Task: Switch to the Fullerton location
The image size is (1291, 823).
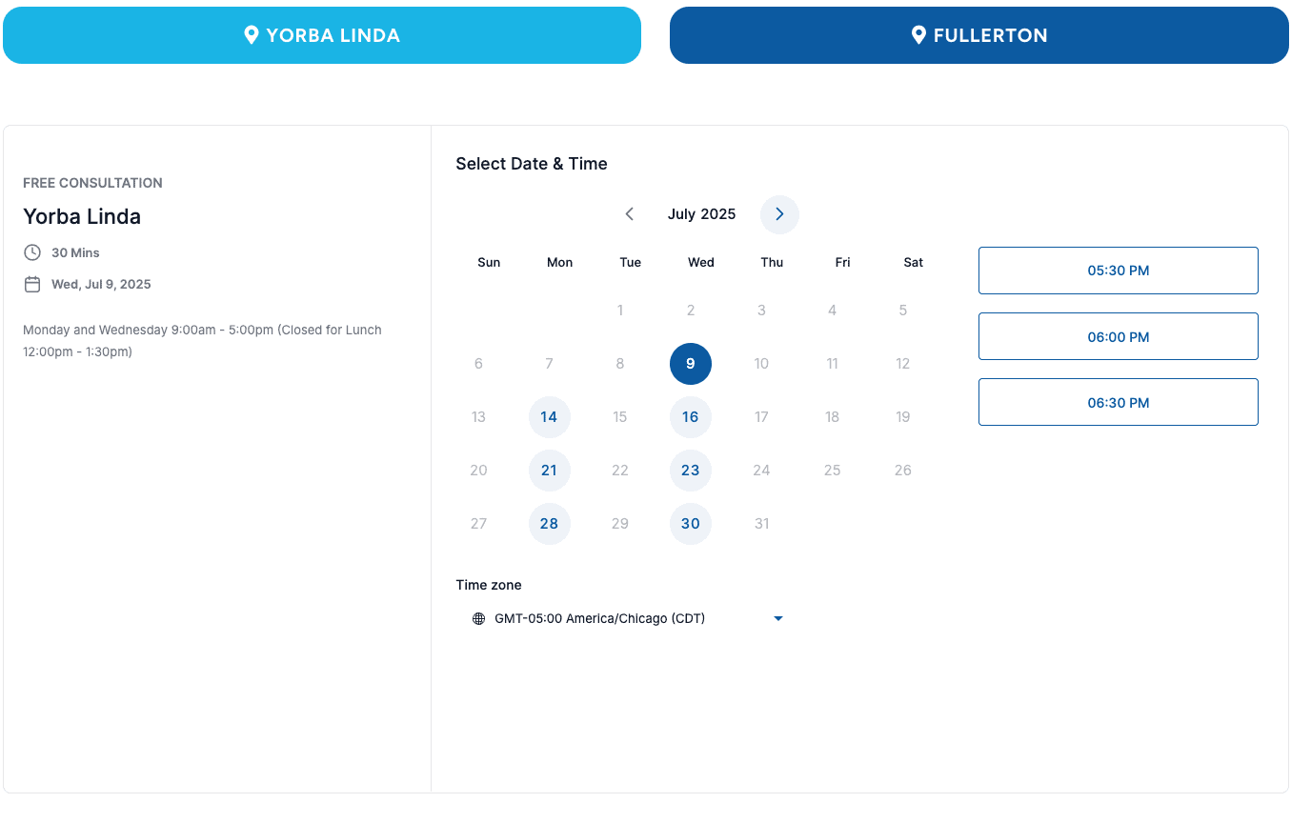Action: tap(979, 35)
